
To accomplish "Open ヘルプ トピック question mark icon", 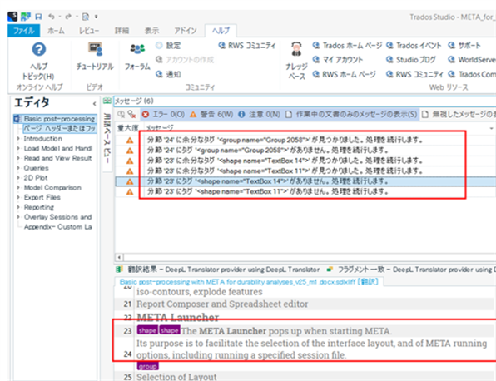I will [38, 49].
